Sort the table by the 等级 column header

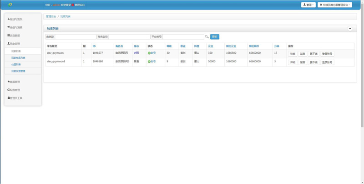tap(169, 46)
